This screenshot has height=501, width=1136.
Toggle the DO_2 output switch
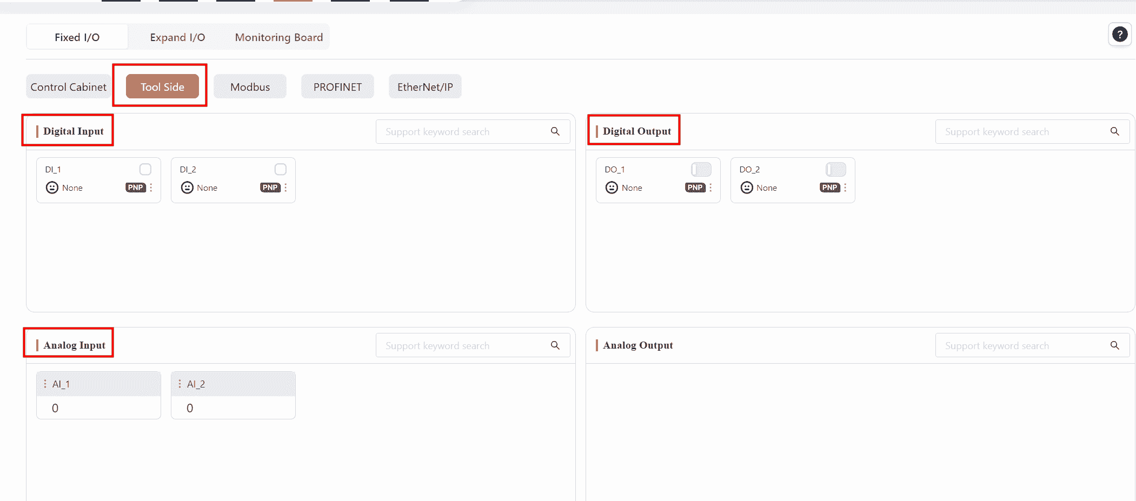point(835,170)
